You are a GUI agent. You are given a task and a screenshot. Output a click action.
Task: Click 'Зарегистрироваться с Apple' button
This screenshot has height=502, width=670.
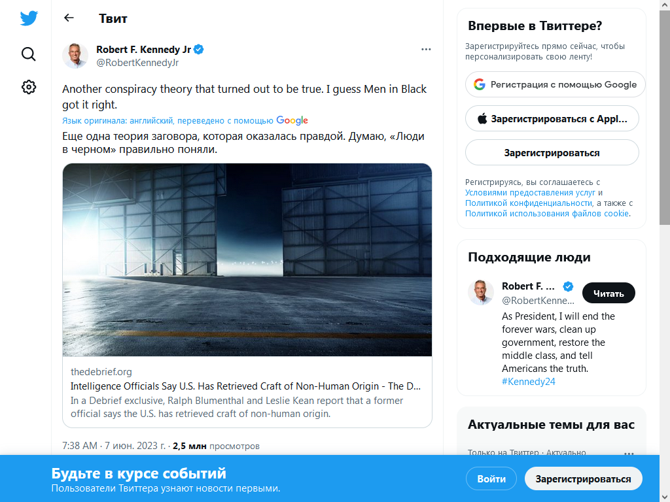[552, 119]
